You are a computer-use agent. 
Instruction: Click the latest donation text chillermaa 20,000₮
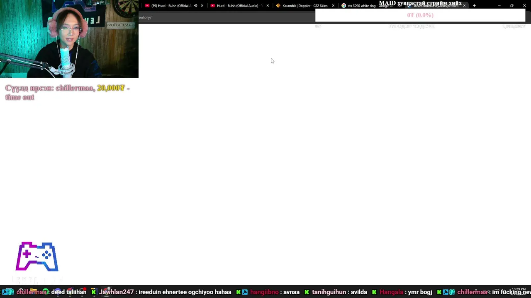[68, 92]
